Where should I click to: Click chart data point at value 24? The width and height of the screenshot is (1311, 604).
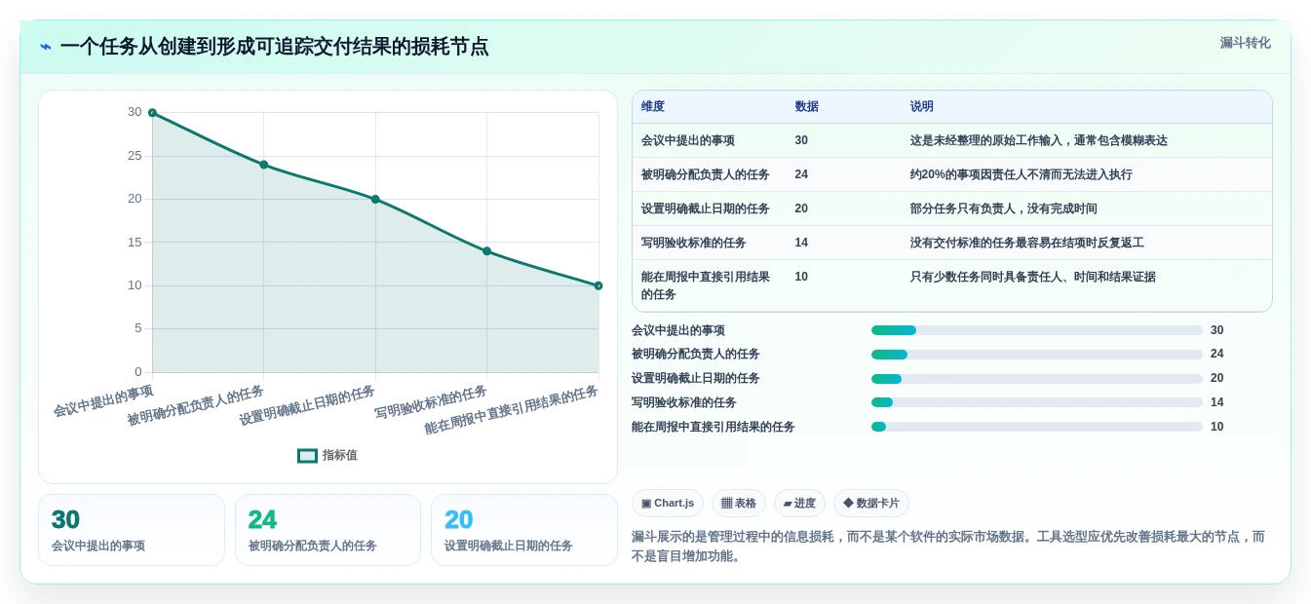[263, 165]
